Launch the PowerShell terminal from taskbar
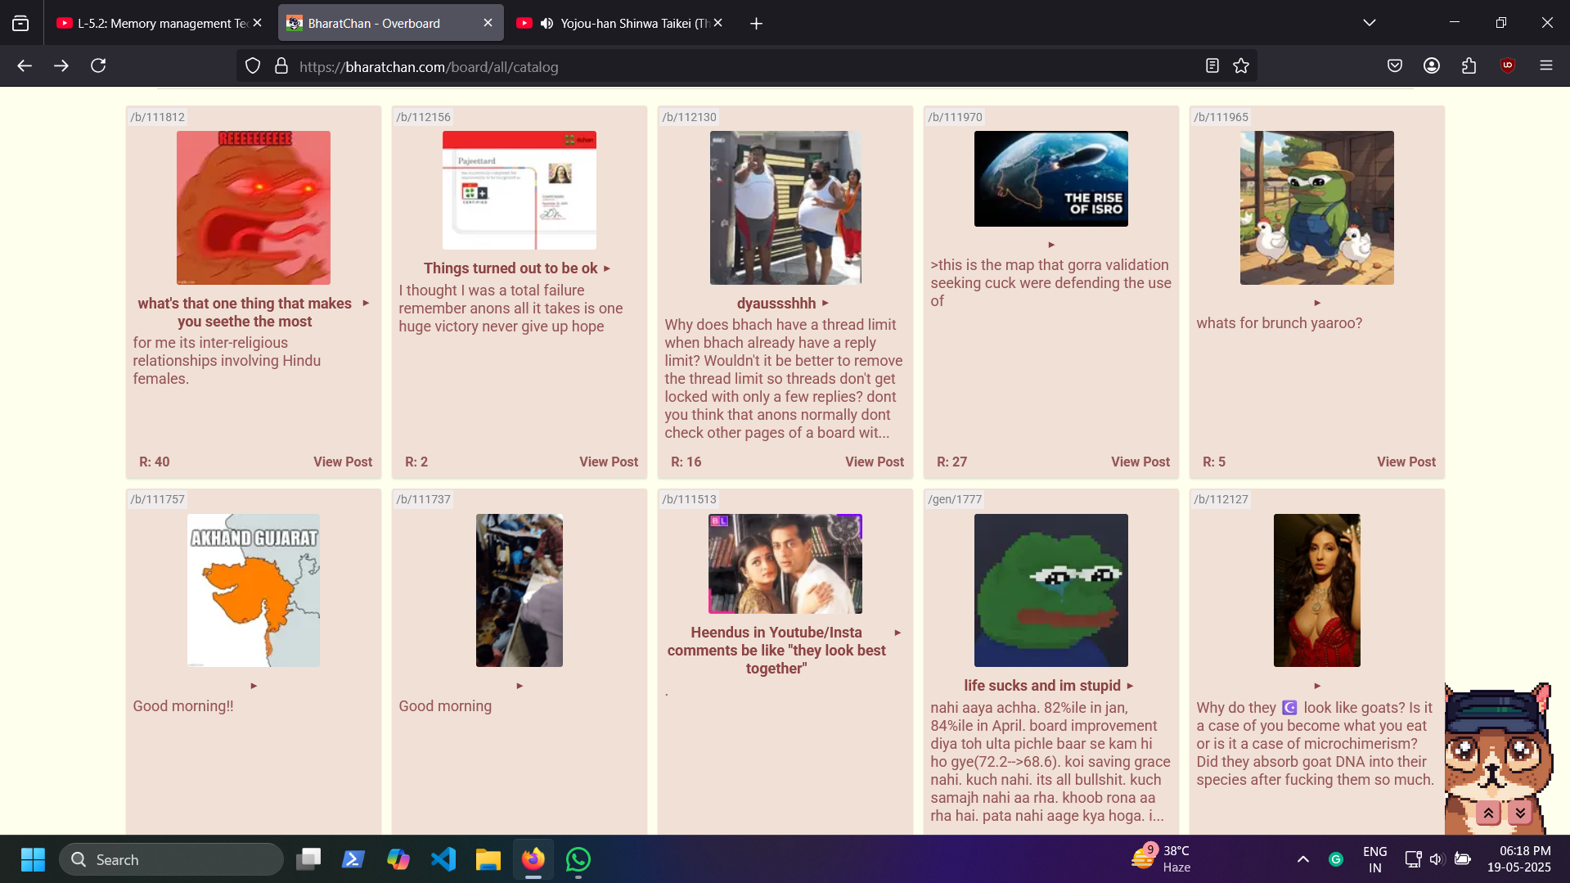The width and height of the screenshot is (1570, 883). (353, 859)
